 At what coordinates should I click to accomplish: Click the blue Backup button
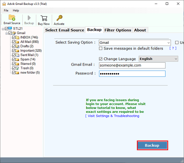coord(152,145)
